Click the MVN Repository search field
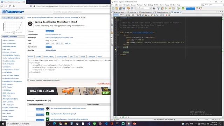Viewport: 224px width, 126px height. coord(82,12)
